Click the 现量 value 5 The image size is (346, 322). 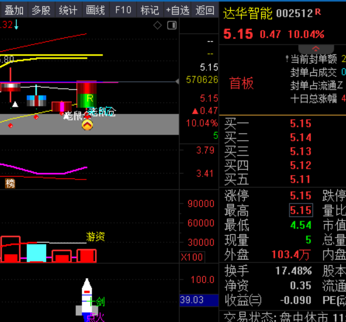point(308,240)
